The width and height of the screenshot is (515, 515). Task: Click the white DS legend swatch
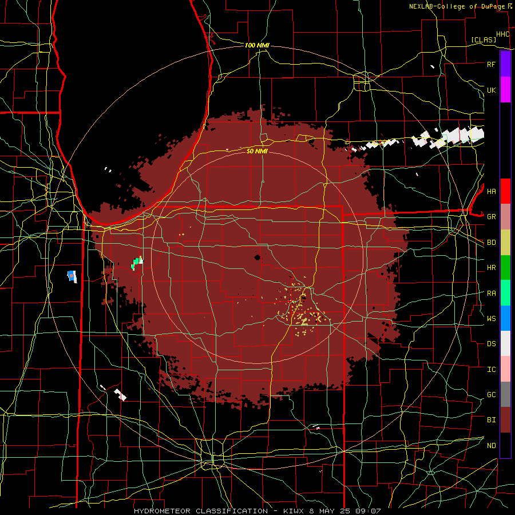[505, 343]
